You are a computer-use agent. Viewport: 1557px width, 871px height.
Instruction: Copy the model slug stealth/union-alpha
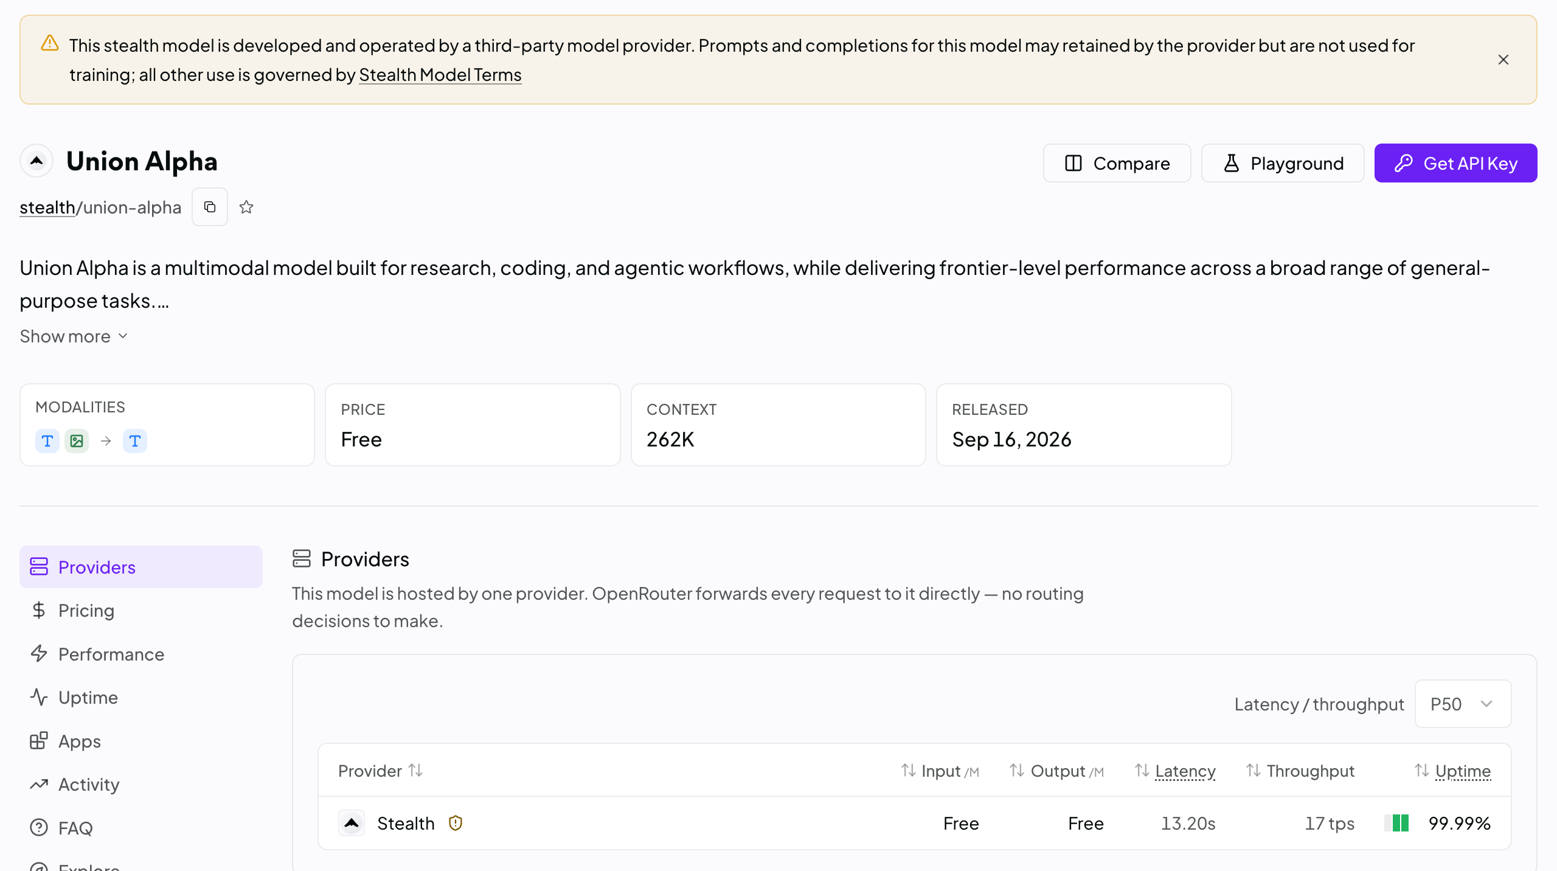click(210, 207)
